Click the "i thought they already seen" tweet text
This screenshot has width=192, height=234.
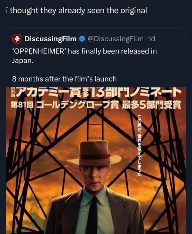76,10
